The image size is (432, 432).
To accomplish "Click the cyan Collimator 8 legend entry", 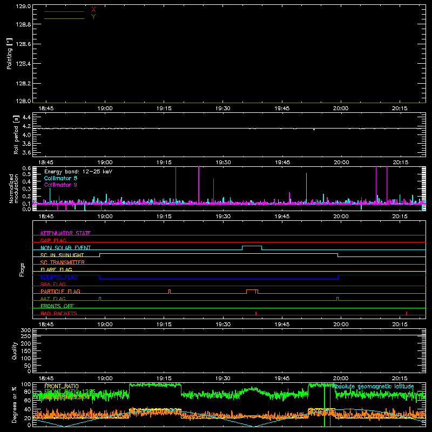I will point(60,178).
